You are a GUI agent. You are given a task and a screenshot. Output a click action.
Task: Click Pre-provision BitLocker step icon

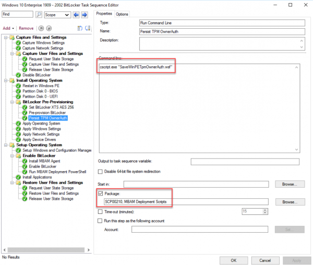click(x=25, y=113)
